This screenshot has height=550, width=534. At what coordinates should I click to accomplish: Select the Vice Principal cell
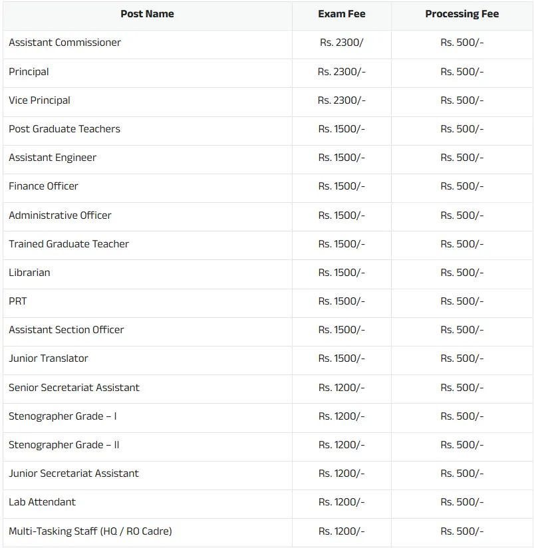(39, 100)
